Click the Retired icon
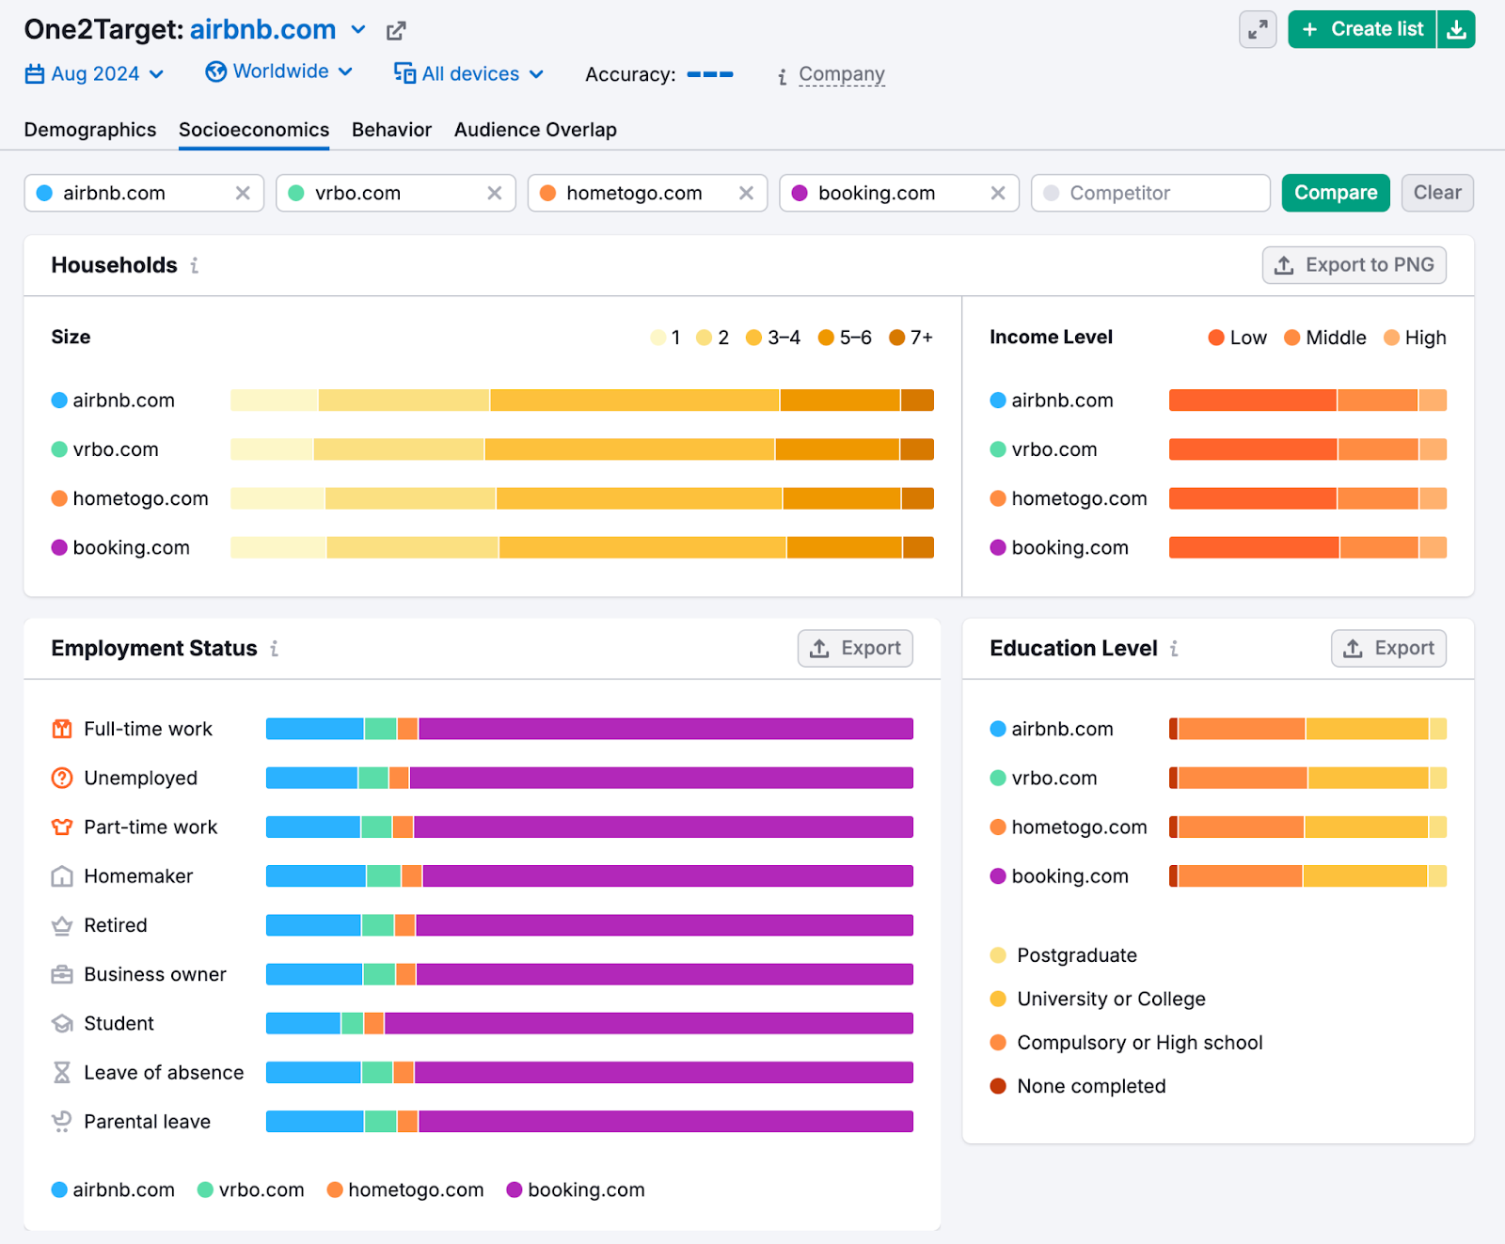The width and height of the screenshot is (1505, 1244). (62, 925)
